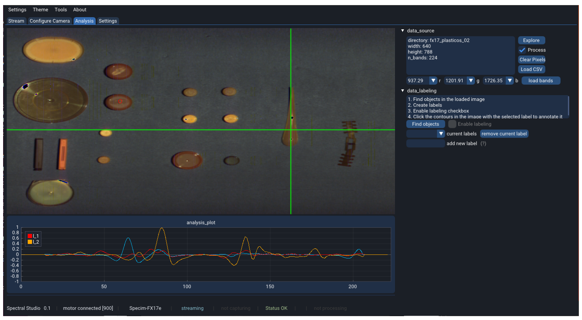Viewport: 582px width, 320px height.
Task: Click the Clear Pixels button
Action: [x=532, y=60]
